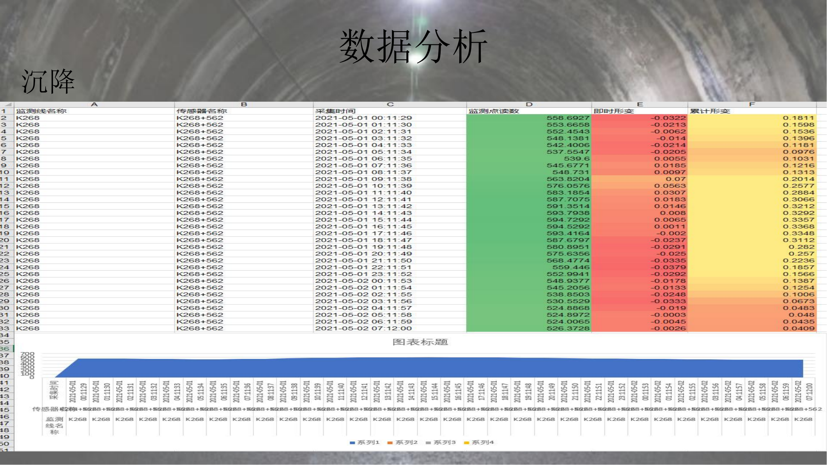The image size is (827, 465).
Task: Select cell with reading 575.6356
Action: click(529, 254)
